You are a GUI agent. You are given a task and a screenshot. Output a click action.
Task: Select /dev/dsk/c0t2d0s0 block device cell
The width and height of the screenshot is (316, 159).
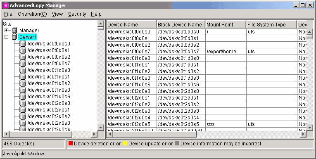(181, 91)
